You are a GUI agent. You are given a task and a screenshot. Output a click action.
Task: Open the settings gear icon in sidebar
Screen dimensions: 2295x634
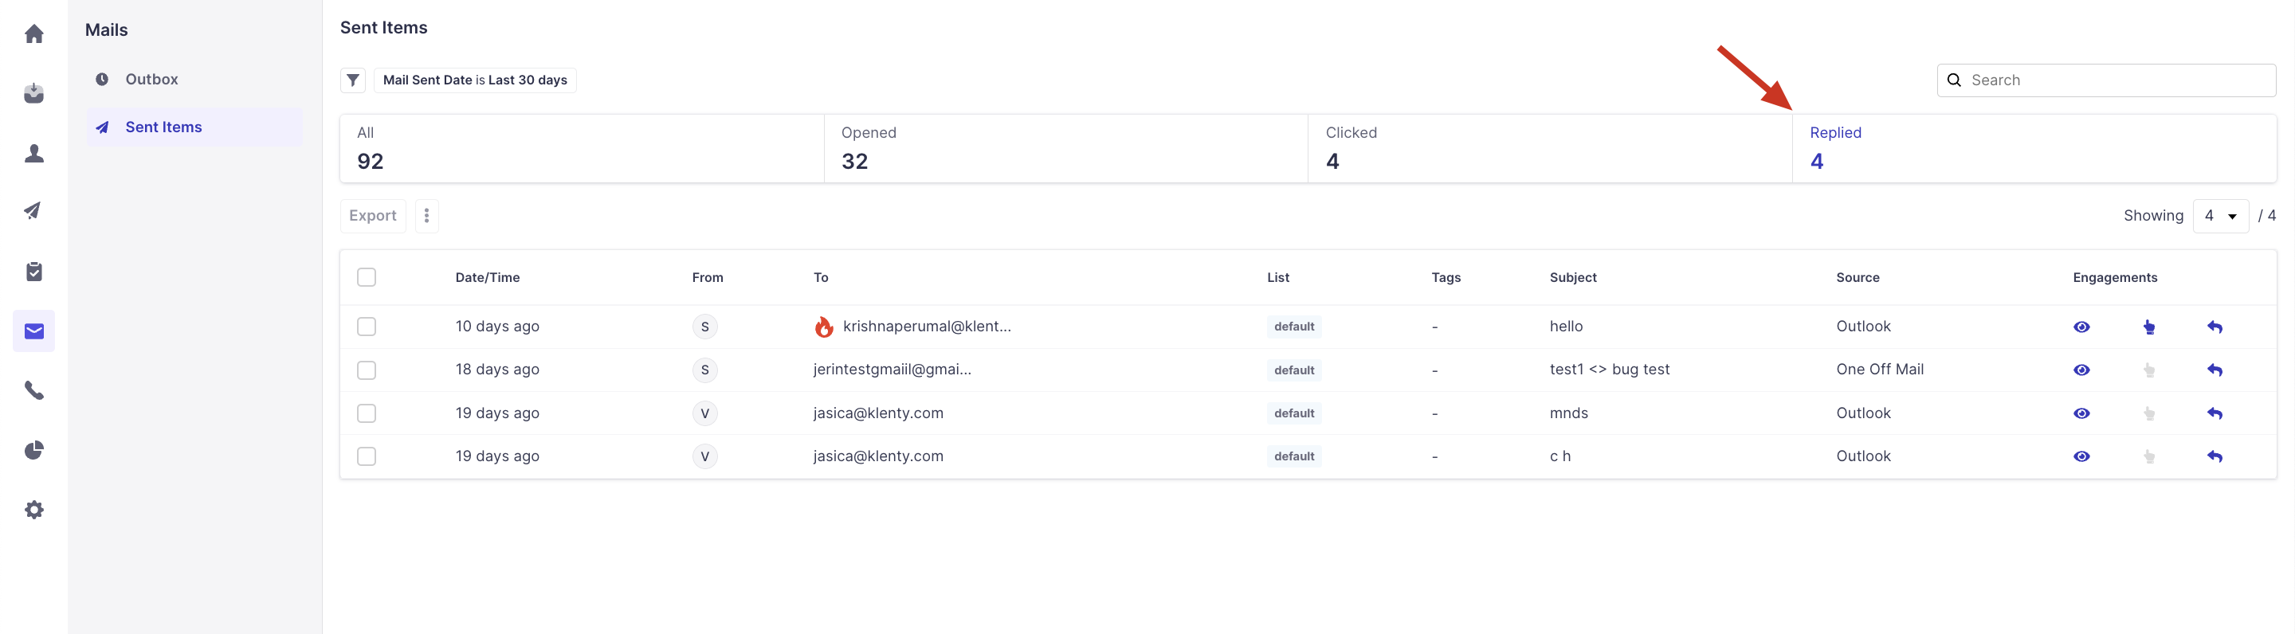33,509
